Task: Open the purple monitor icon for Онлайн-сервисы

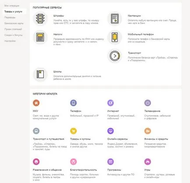Action: pyautogui.click(x=111, y=131)
